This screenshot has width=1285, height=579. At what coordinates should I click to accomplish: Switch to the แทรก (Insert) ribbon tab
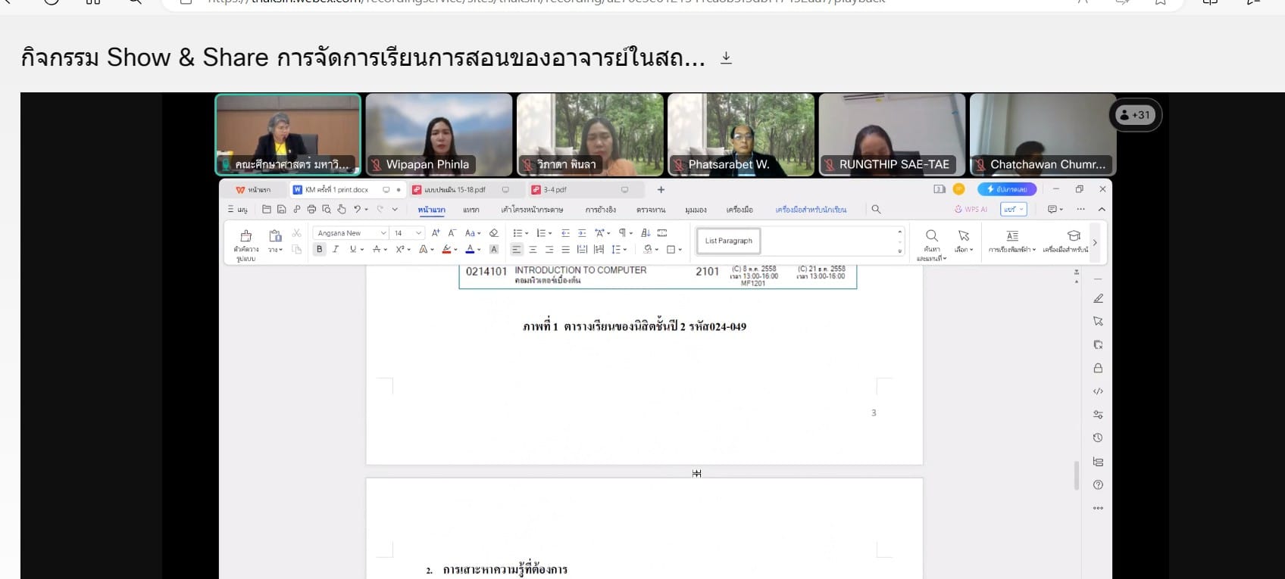pyautogui.click(x=471, y=210)
